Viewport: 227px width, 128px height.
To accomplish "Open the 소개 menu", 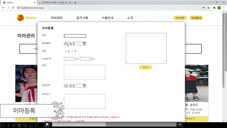I will click(x=130, y=18).
